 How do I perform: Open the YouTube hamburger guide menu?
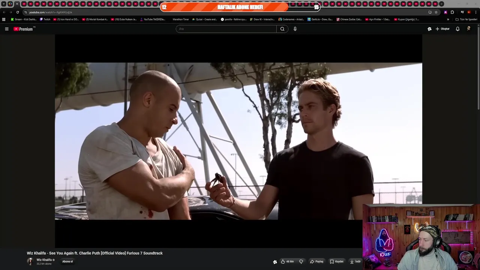click(x=6, y=29)
